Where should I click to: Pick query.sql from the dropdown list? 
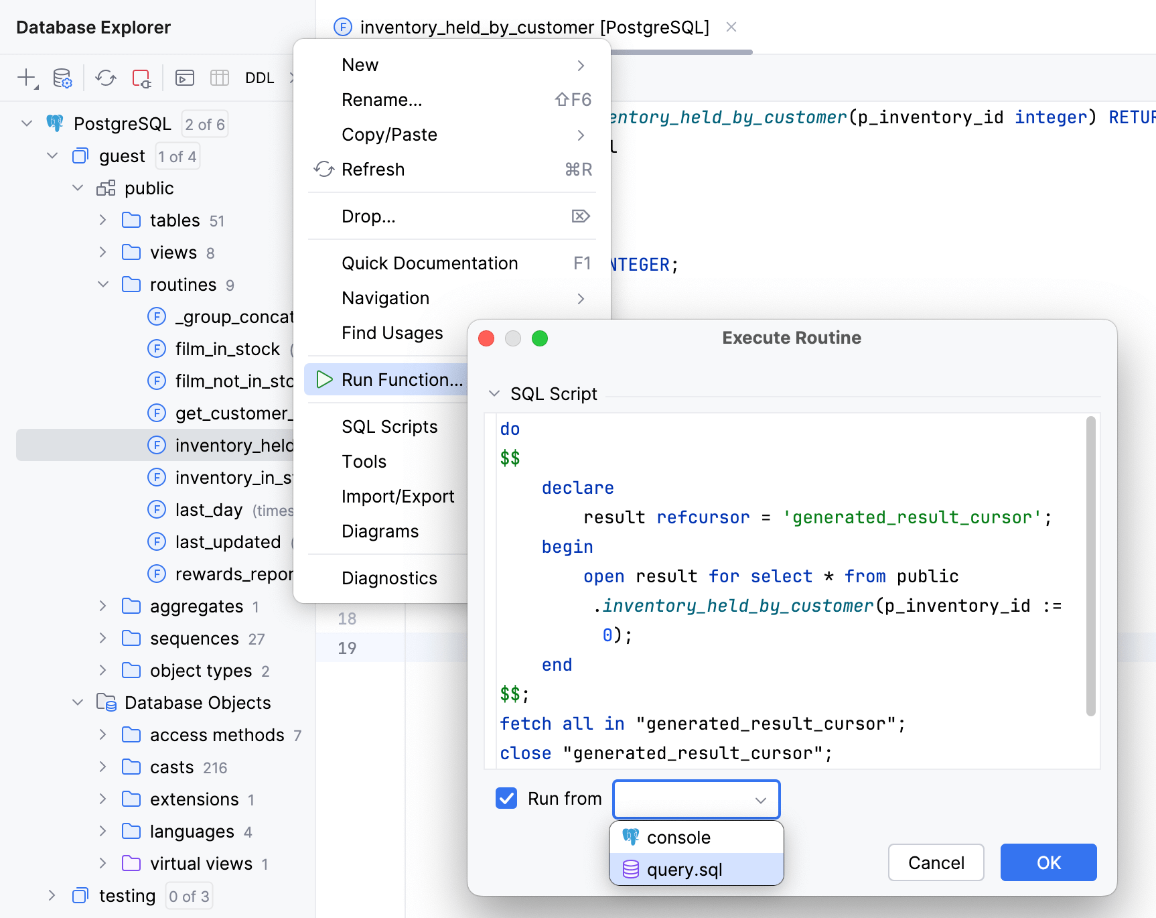coord(684,870)
